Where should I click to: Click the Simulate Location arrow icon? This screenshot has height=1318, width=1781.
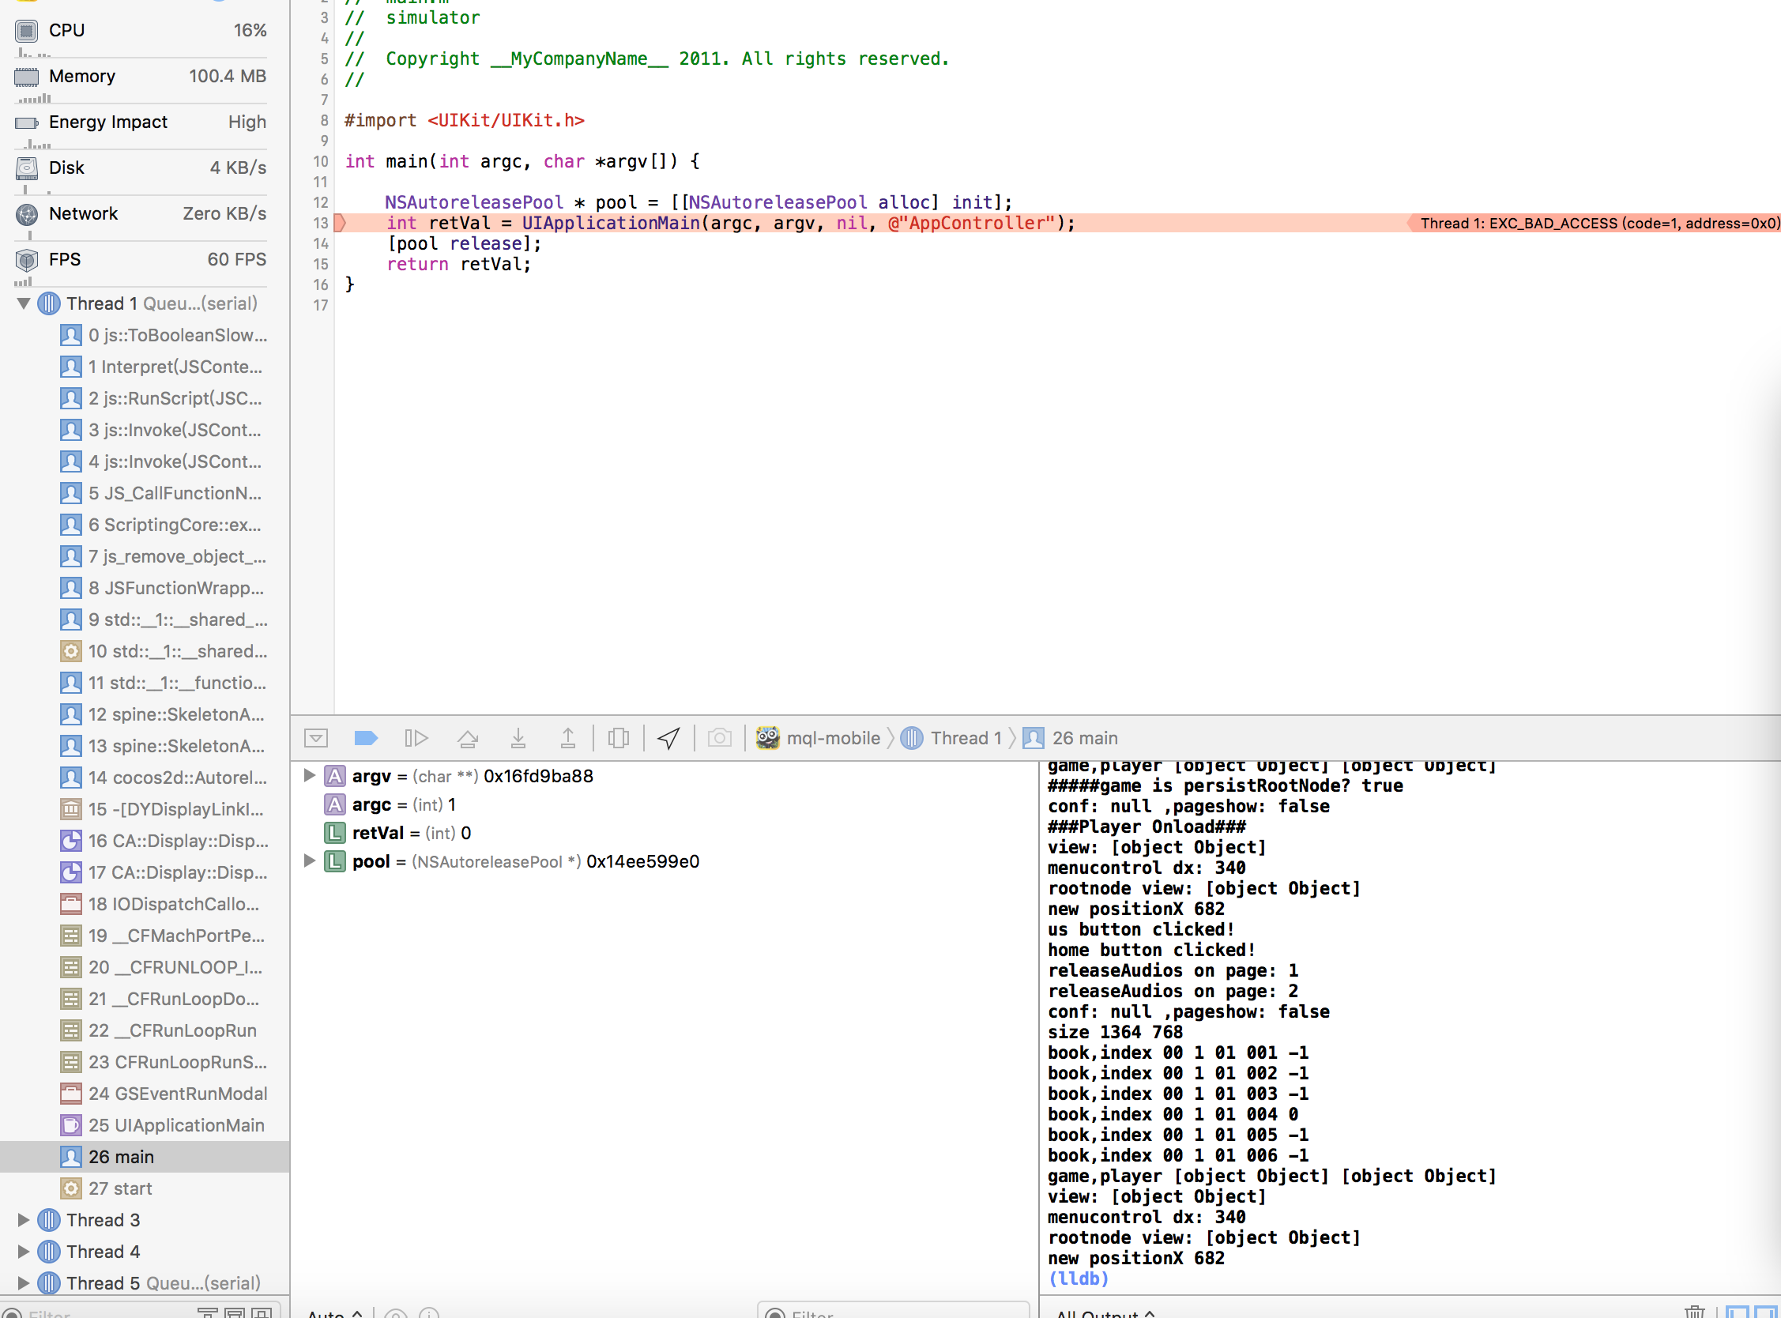click(668, 738)
